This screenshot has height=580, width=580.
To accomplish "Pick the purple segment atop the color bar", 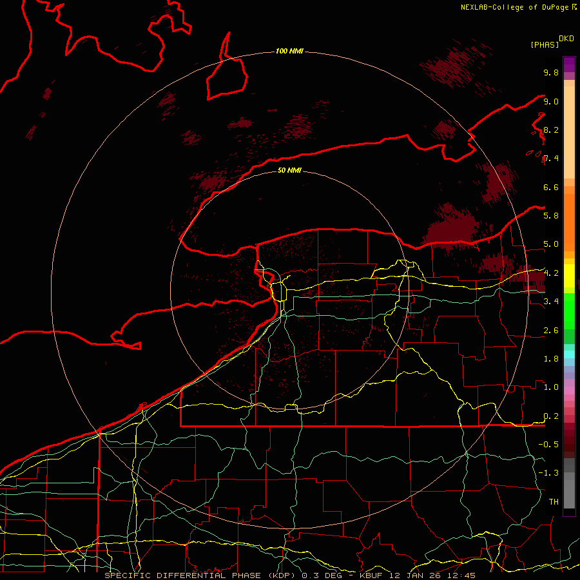I will (x=569, y=64).
